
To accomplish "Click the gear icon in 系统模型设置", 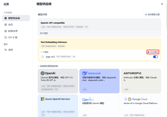I will click(146, 15).
